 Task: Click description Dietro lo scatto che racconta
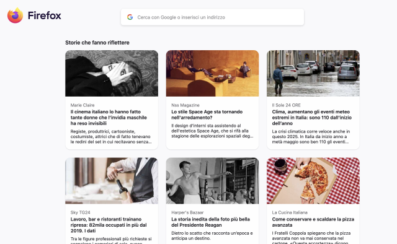click(x=212, y=236)
